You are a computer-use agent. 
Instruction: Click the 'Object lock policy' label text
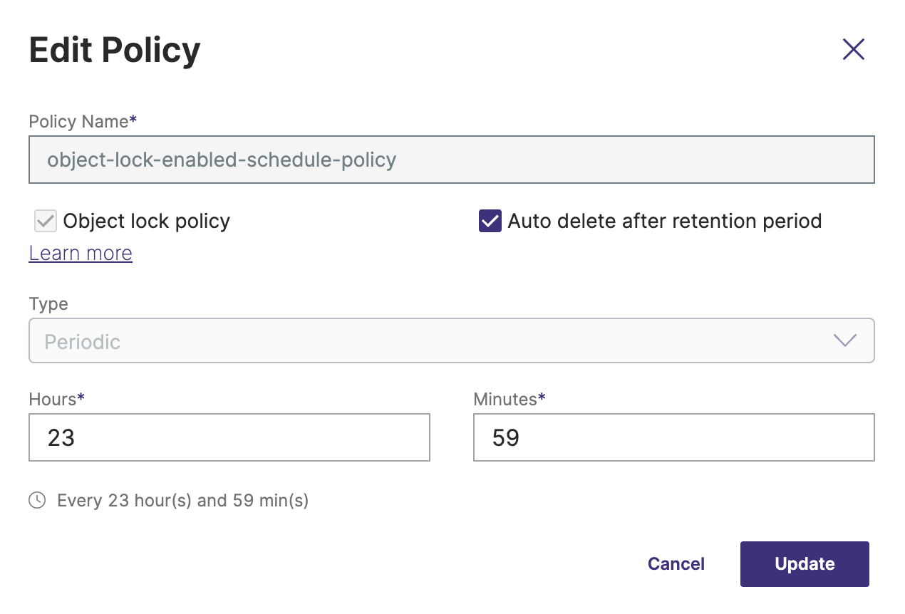146,222
